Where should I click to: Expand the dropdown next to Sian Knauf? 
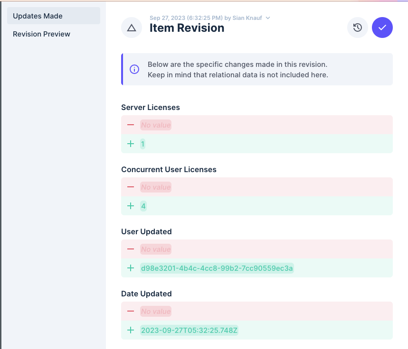point(267,18)
